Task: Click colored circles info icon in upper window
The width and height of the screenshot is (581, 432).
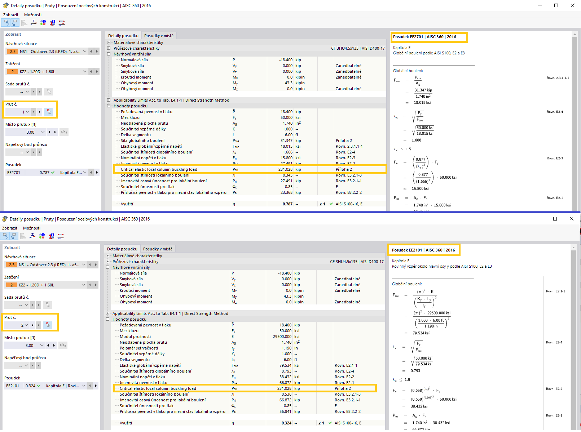Action: [x=43, y=23]
